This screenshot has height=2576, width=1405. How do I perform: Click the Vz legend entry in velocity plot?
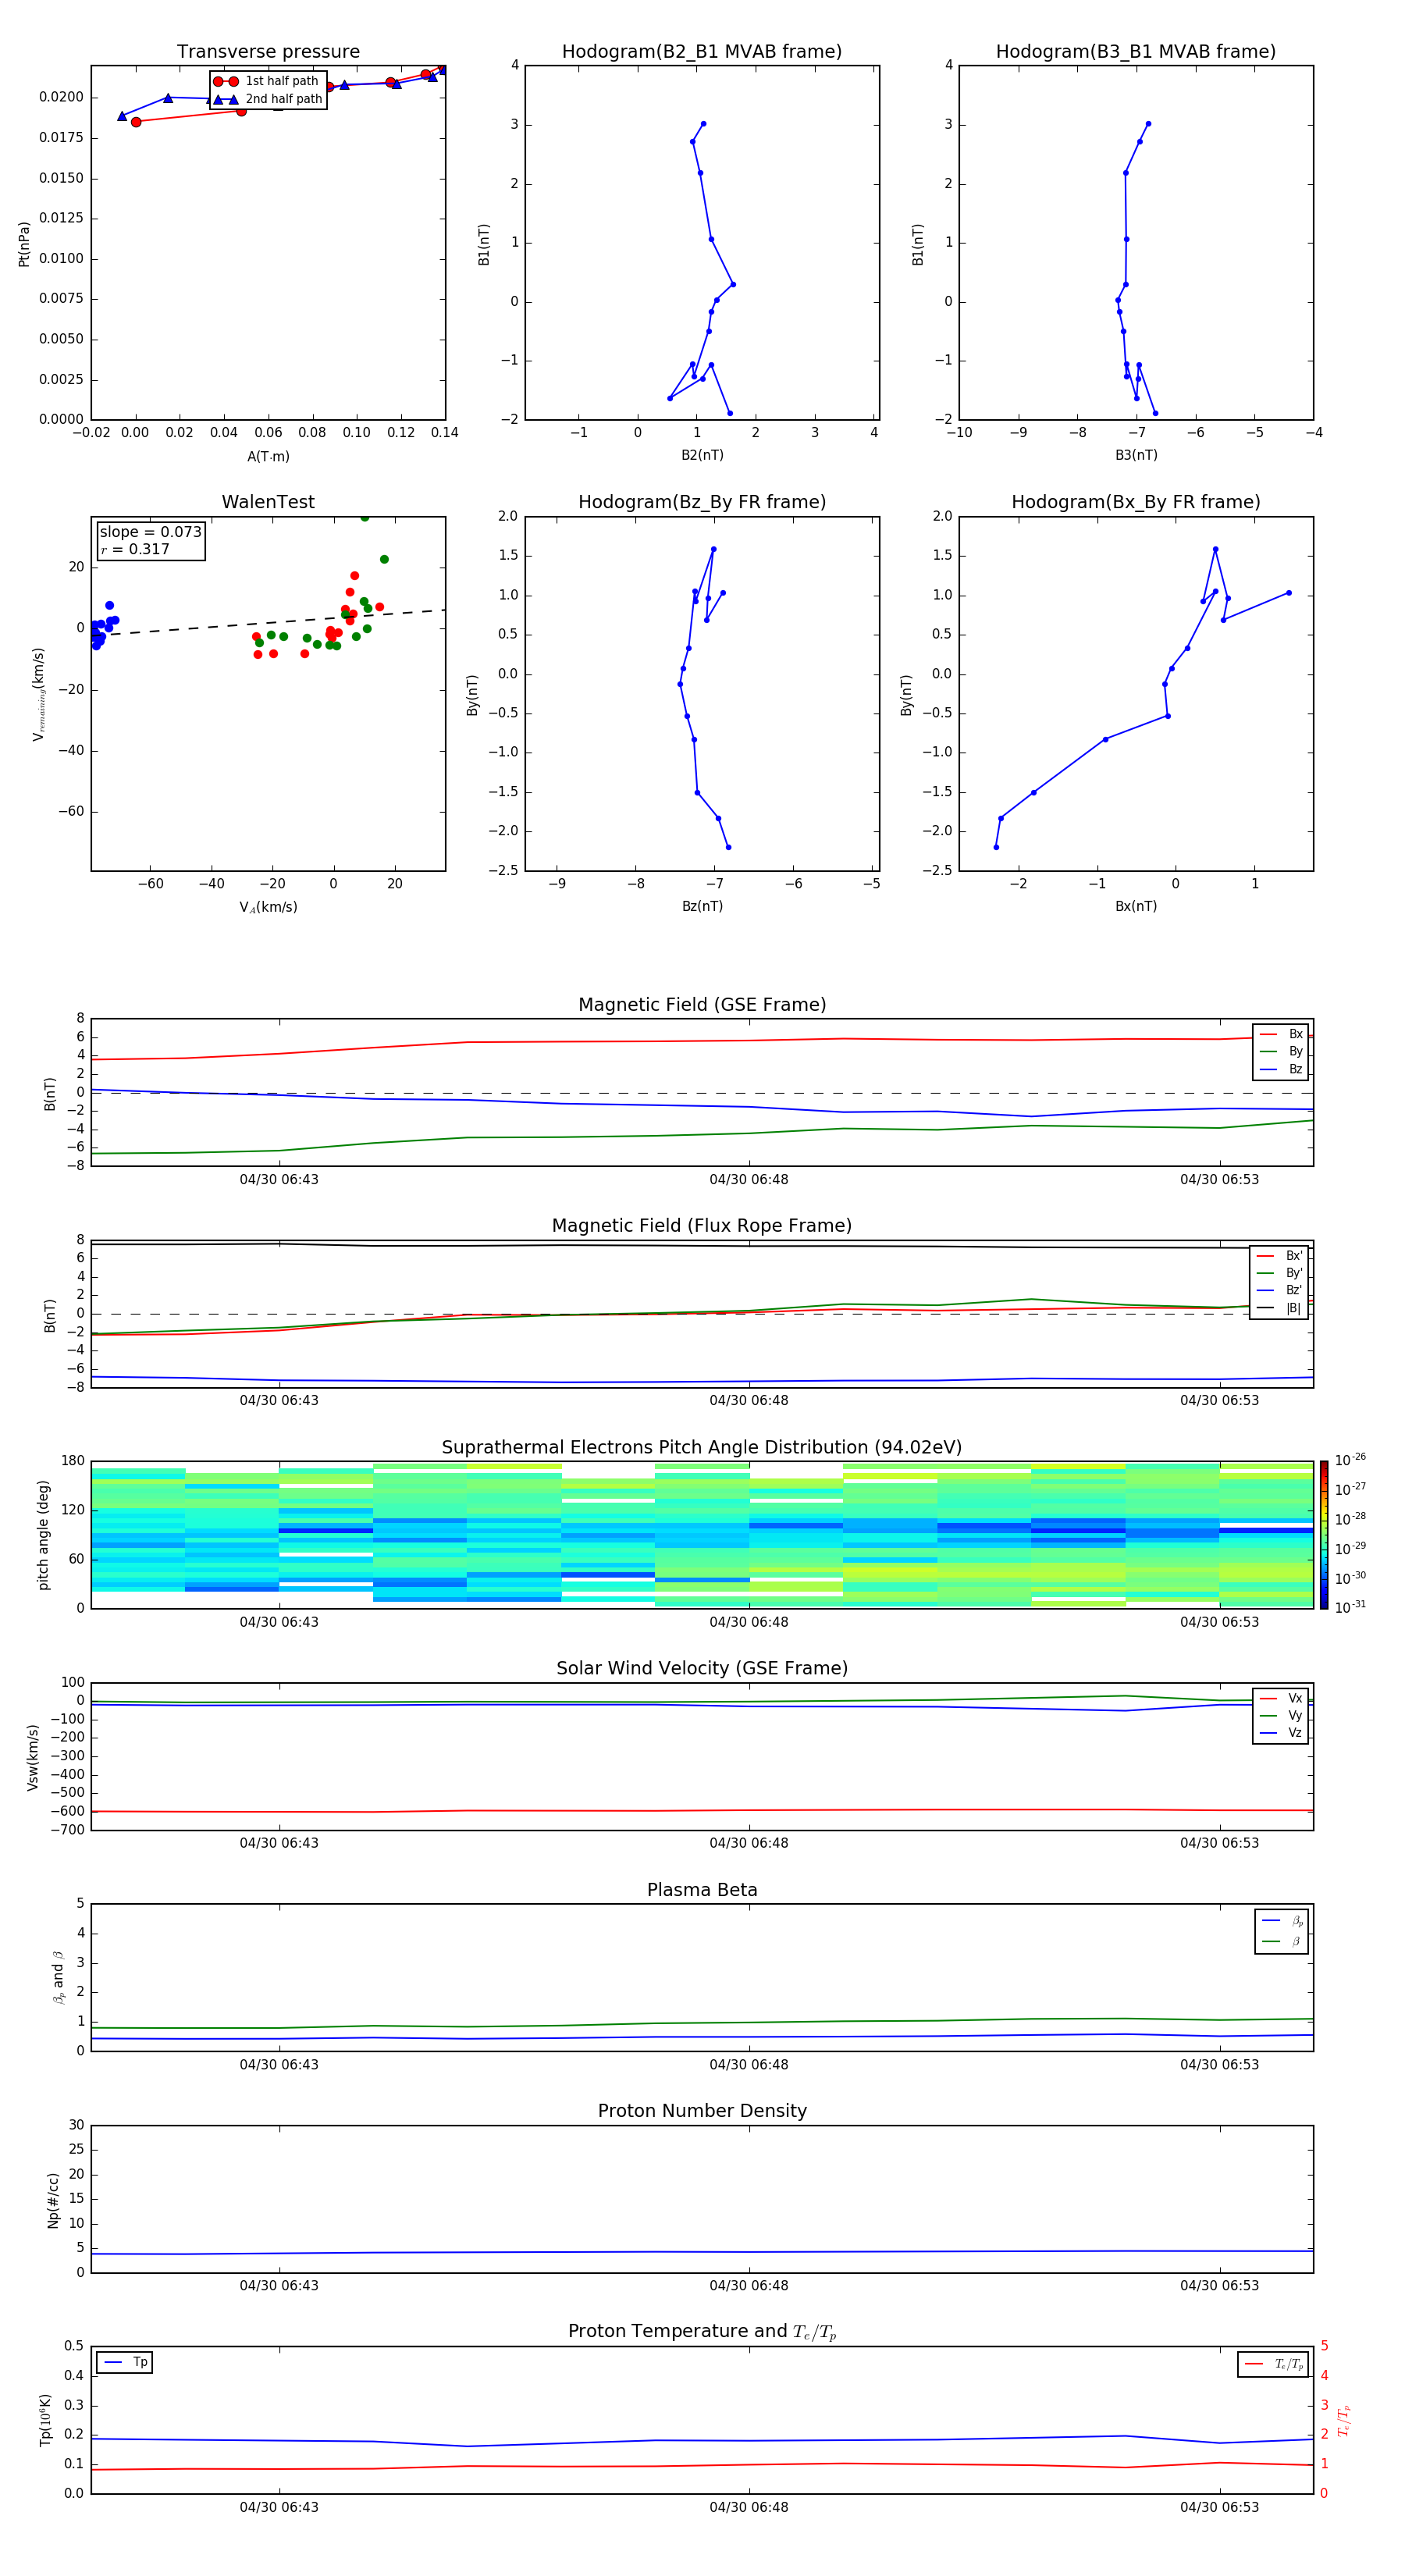[x=1281, y=1732]
